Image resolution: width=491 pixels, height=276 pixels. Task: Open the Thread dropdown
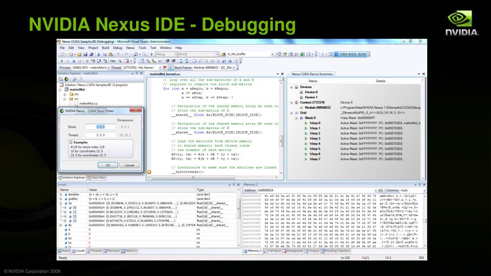tap(160, 68)
